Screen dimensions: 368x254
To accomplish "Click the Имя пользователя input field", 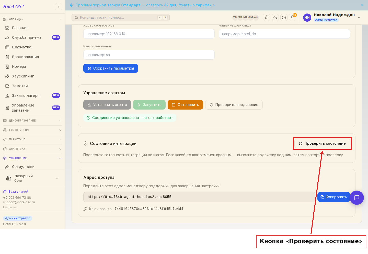I will coord(149,55).
